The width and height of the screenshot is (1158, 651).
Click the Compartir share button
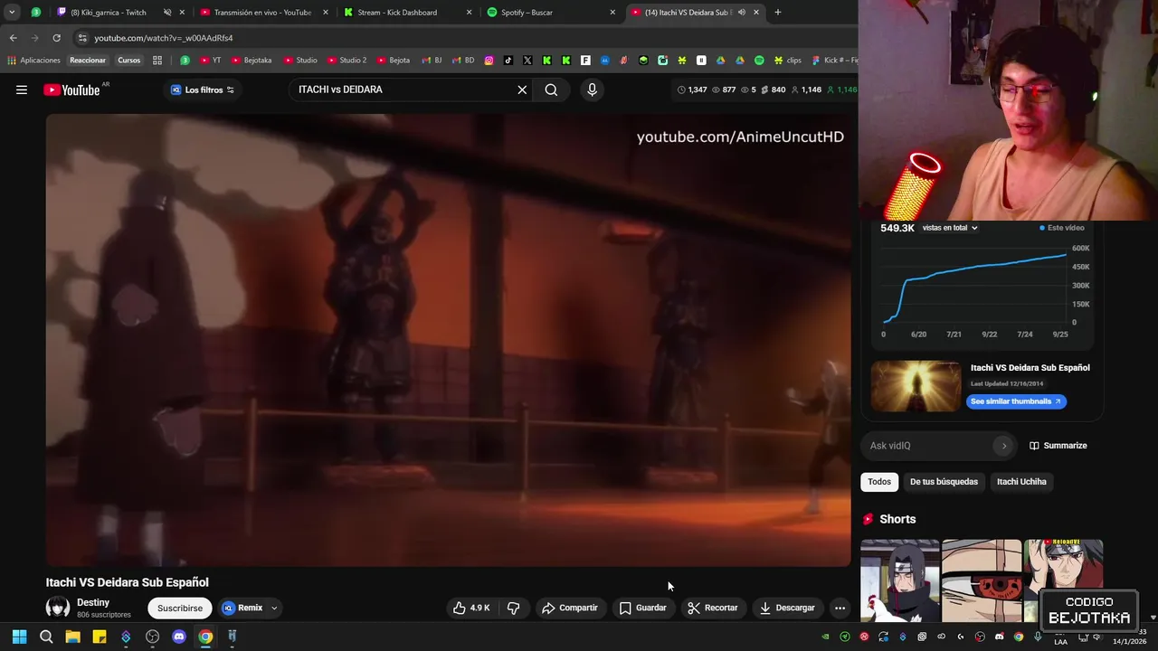coord(570,608)
